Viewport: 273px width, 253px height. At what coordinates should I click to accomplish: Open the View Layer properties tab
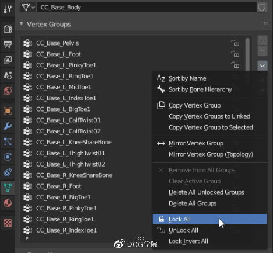(8, 60)
